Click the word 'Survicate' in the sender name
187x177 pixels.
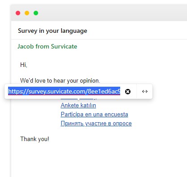64,46
